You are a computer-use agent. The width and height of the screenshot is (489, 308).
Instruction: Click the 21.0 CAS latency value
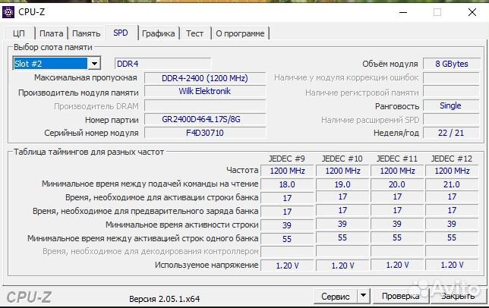pyautogui.click(x=452, y=184)
